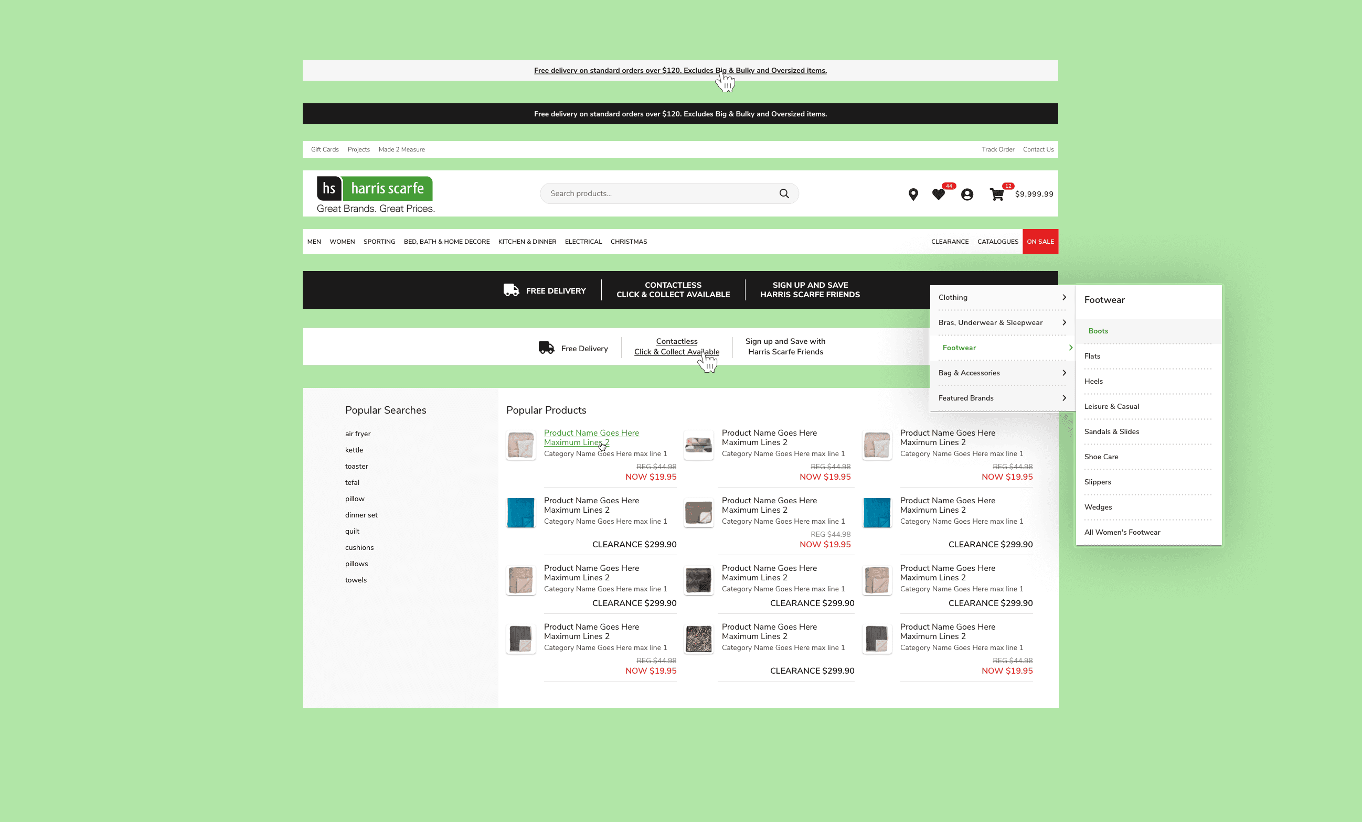Click the Harris Scarfe hs logo icon
The height and width of the screenshot is (822, 1362).
(x=328, y=189)
